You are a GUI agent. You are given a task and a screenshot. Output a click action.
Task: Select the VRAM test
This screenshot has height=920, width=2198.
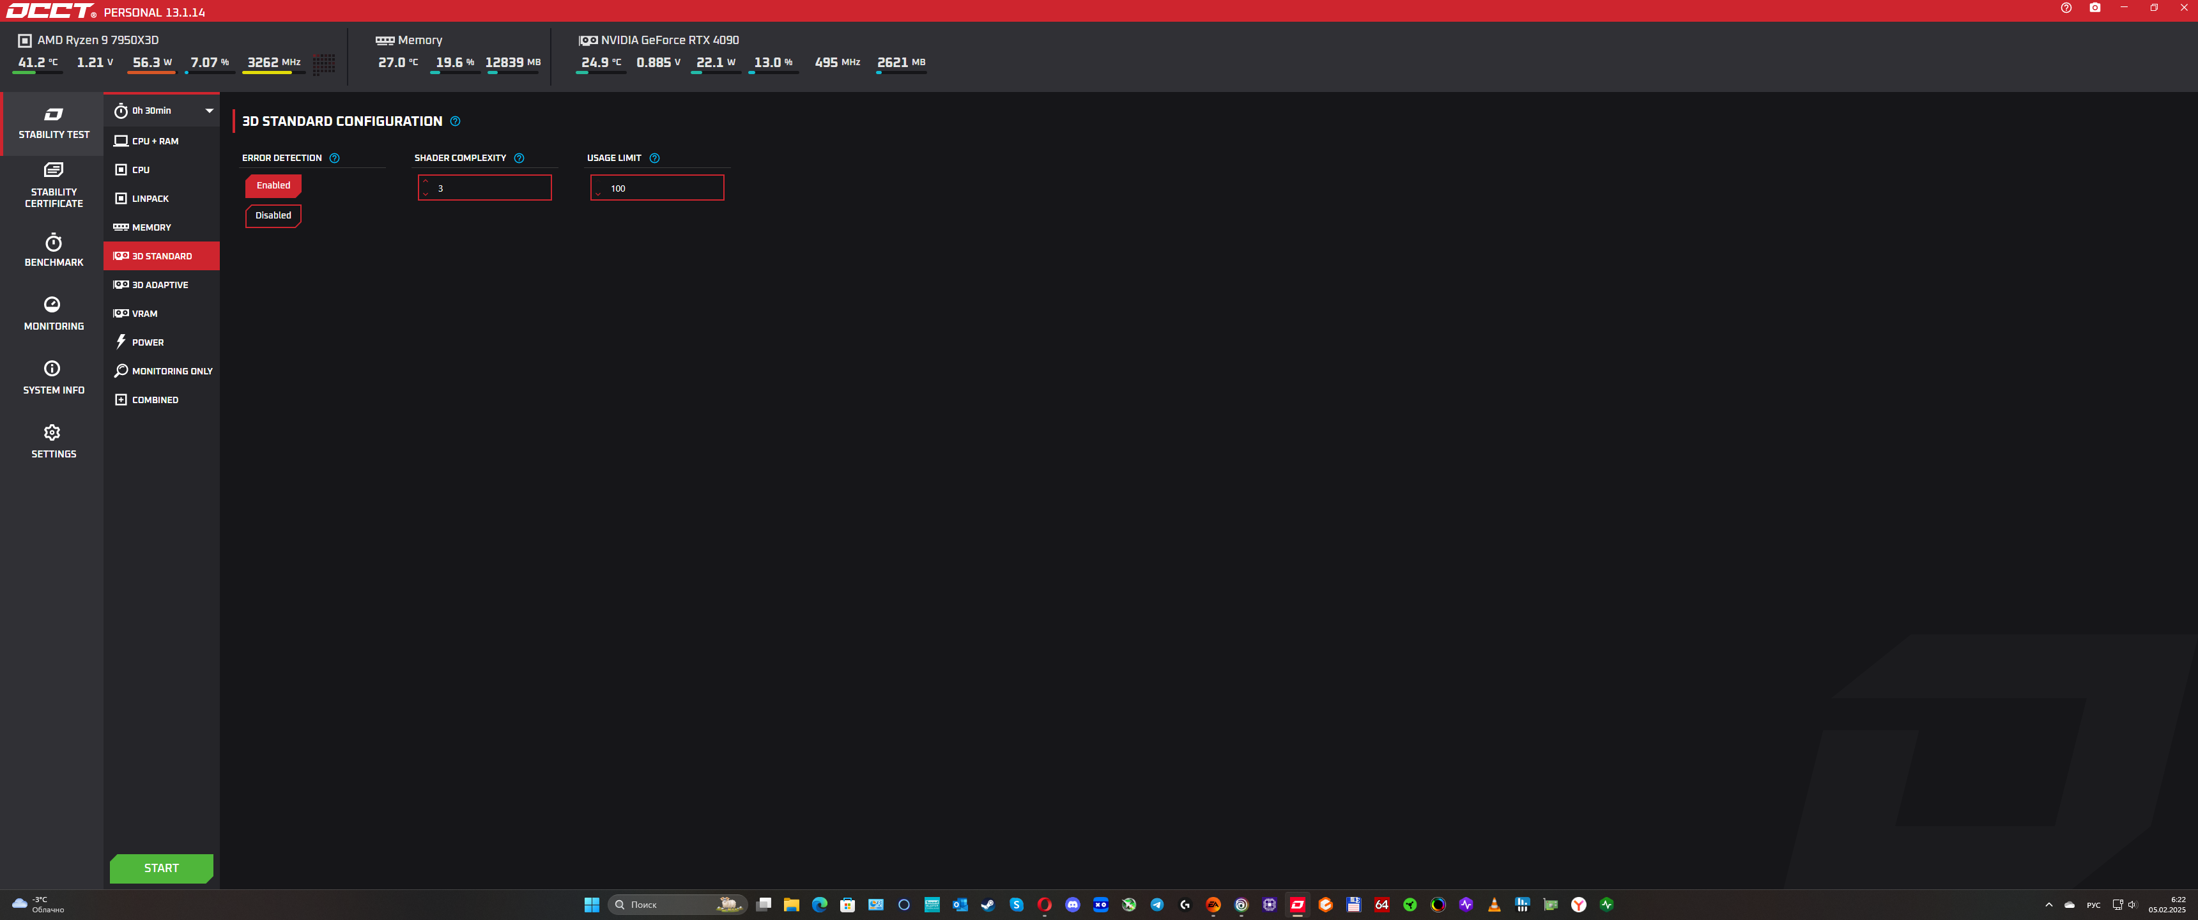point(144,313)
